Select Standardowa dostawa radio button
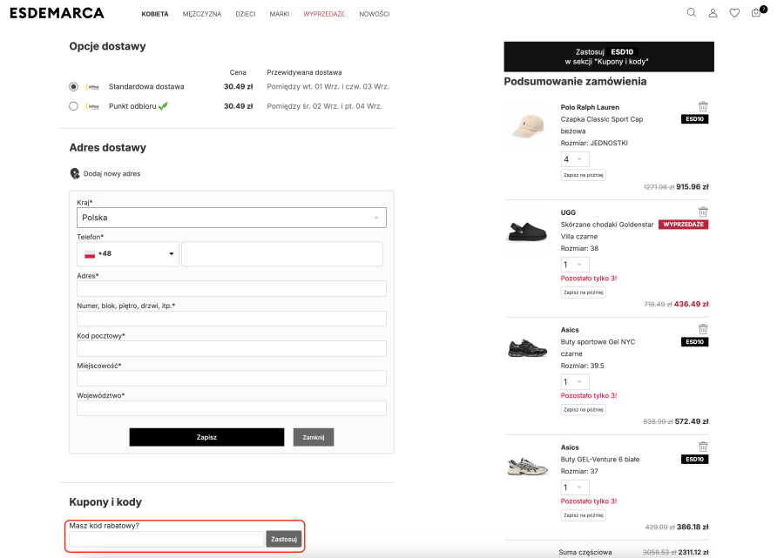Viewport: 784px width, 558px height. click(x=73, y=87)
